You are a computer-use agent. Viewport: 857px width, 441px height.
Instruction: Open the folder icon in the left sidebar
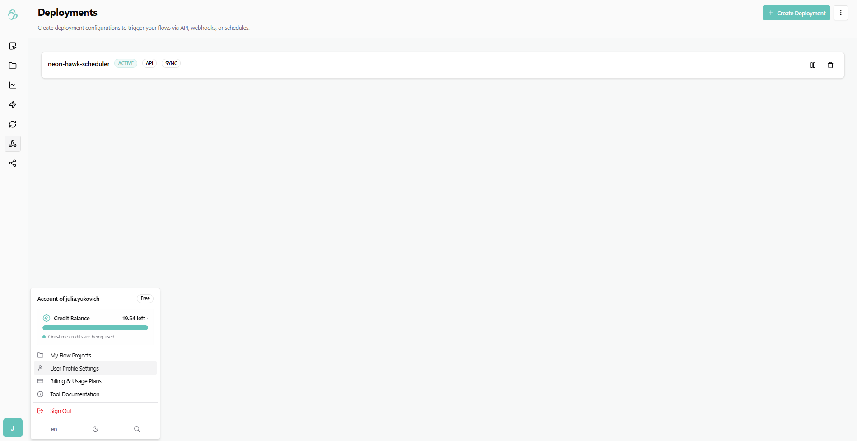click(13, 66)
